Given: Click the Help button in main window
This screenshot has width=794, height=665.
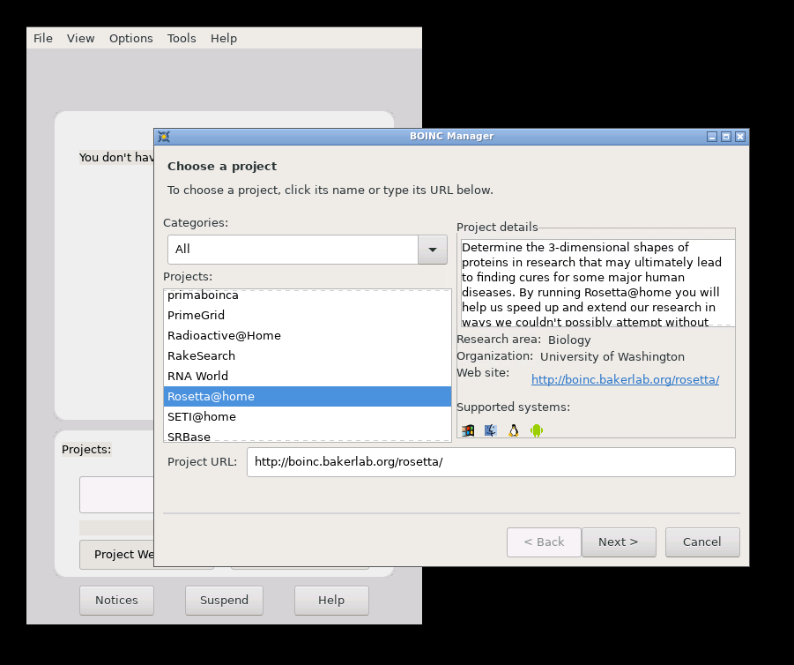Looking at the screenshot, I should (331, 601).
